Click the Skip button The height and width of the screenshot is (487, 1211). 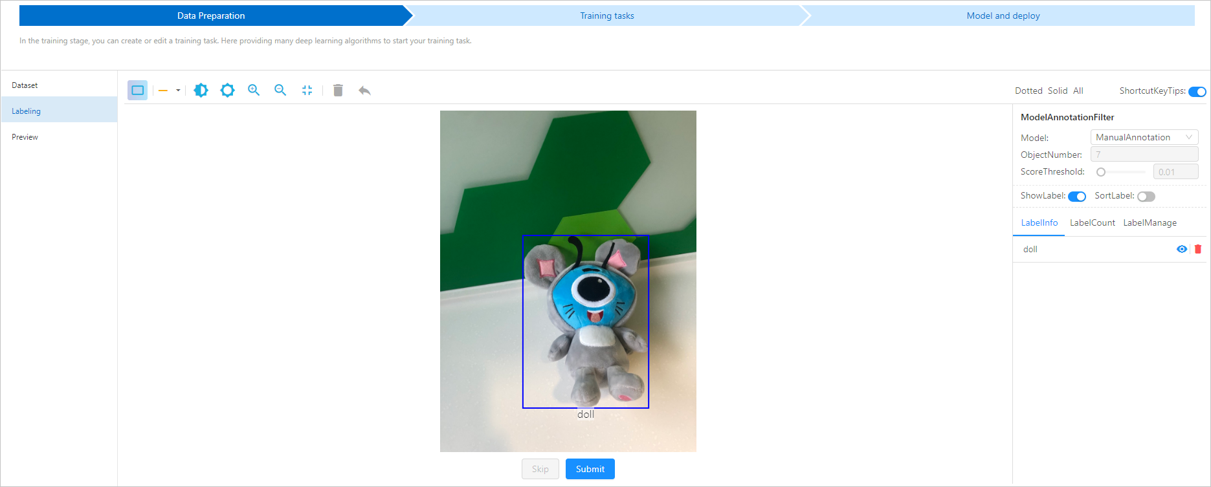coord(540,469)
